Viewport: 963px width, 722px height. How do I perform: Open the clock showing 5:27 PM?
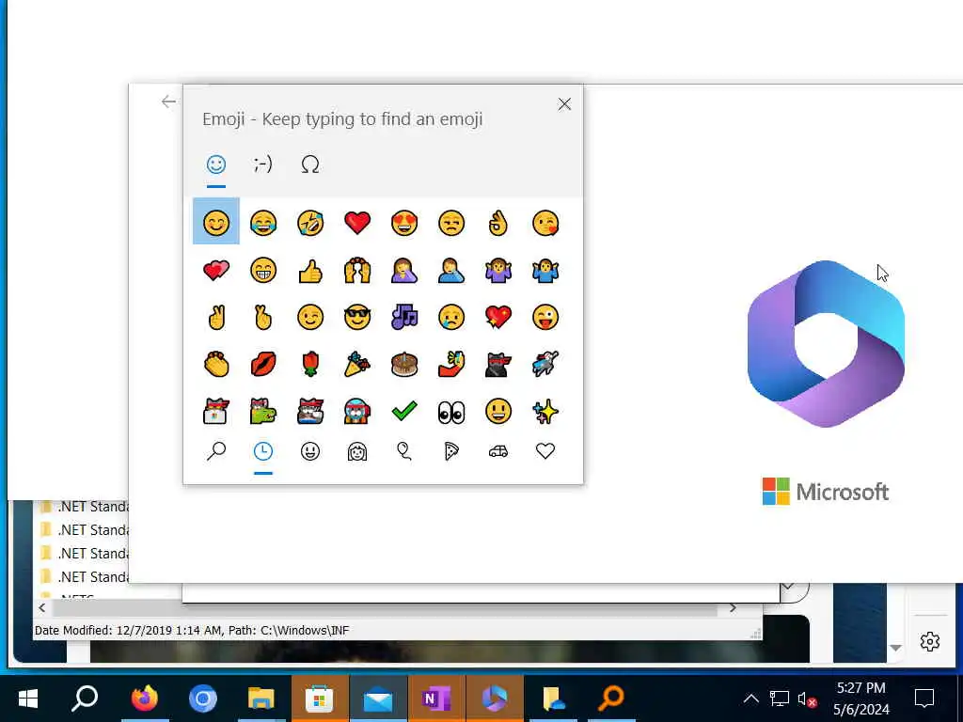tap(861, 698)
